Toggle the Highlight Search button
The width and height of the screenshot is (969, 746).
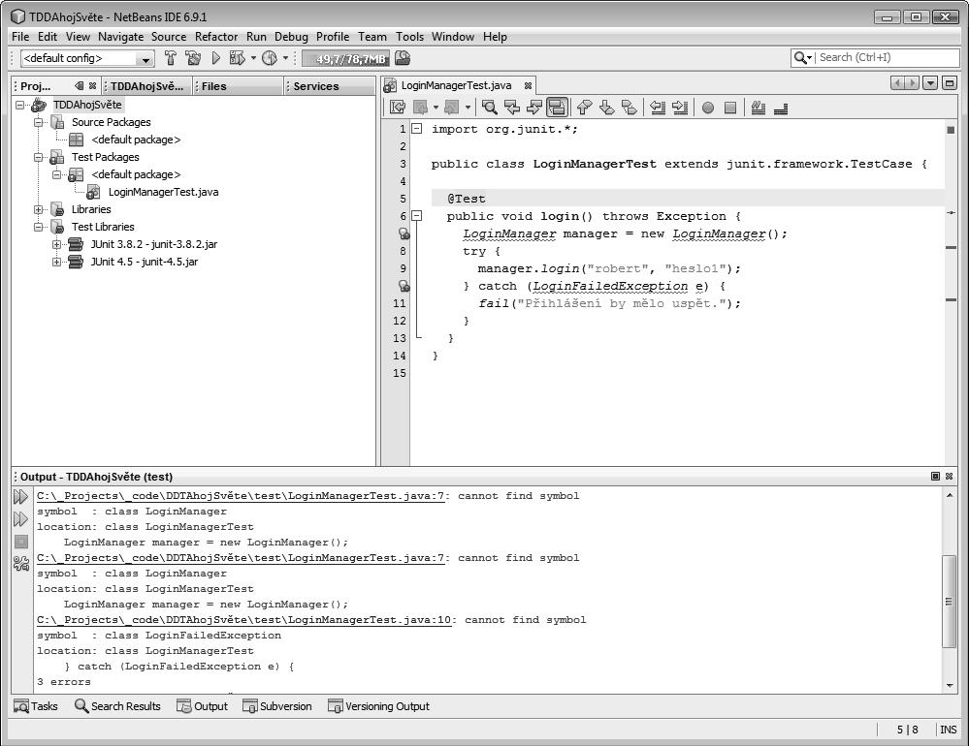(557, 108)
